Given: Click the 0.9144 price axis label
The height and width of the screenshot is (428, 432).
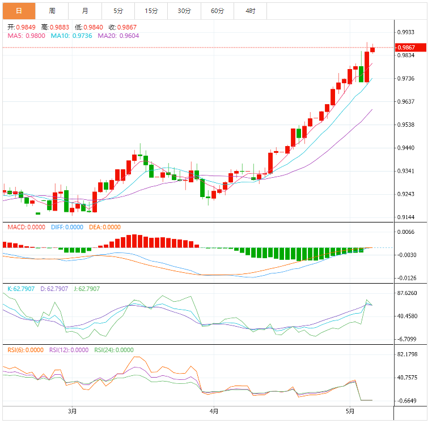Looking at the screenshot, I should 405,217.
